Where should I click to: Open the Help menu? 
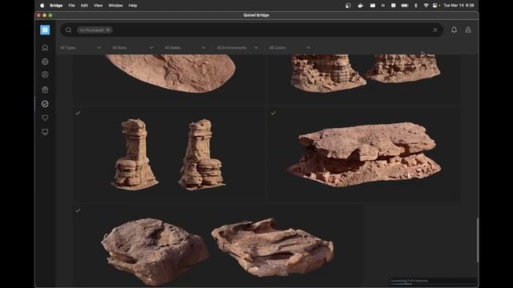point(133,6)
